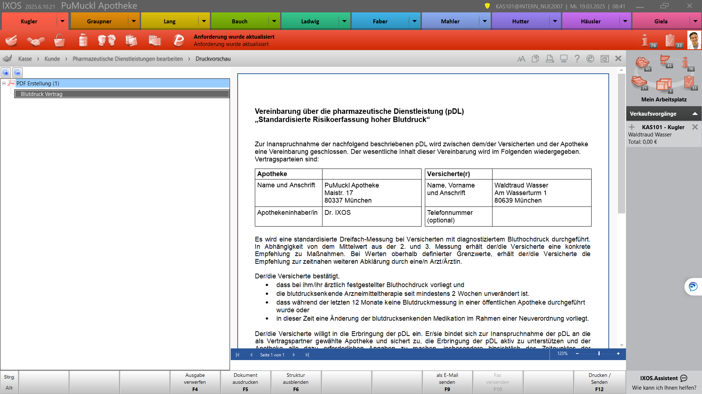Click Drucken / Senden F12 button
Image resolution: width=702 pixels, height=394 pixels.
point(599,382)
